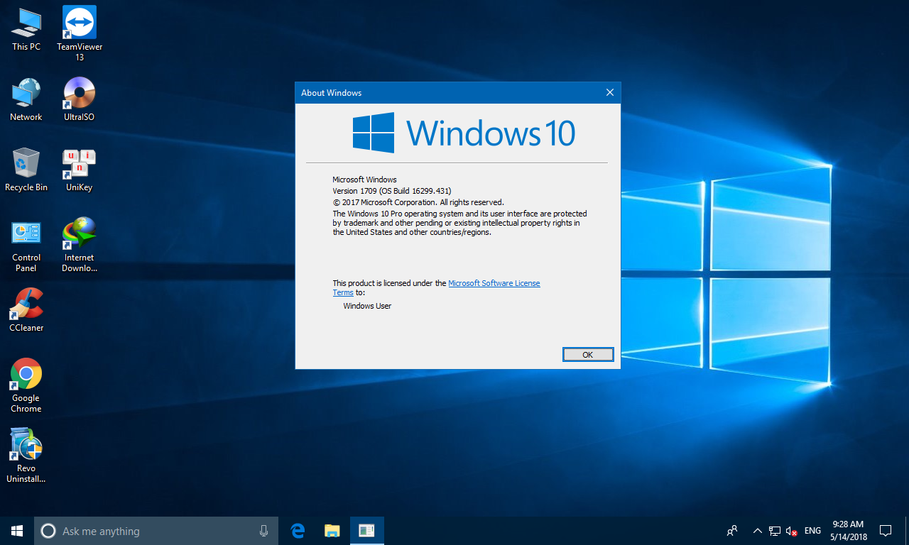The image size is (909, 545).
Task: Click the Windows 10 logo banner
Action: pyautogui.click(x=464, y=133)
